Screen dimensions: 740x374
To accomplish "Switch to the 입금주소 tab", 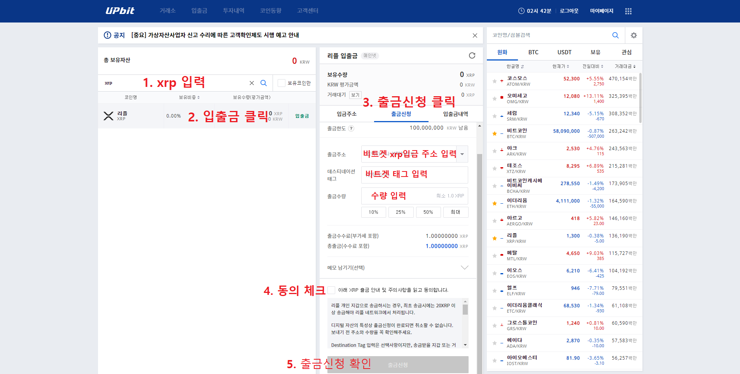I will pos(346,114).
